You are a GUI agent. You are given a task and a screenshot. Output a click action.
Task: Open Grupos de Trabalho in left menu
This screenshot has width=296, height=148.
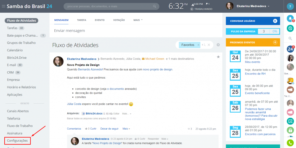[21, 43]
